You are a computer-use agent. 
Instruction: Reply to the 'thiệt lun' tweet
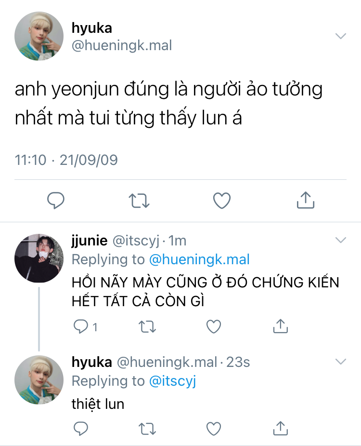[81, 428]
